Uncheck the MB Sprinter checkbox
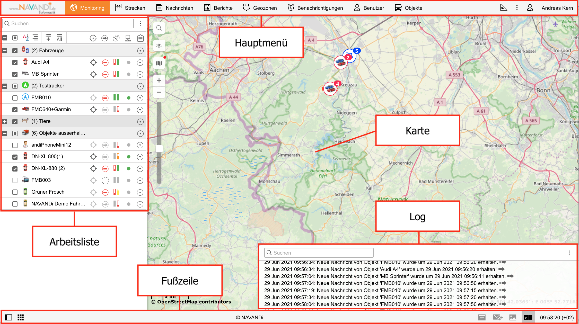 15,74
